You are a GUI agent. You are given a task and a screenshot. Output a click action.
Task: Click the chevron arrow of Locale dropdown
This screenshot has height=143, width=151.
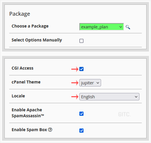point(136,97)
